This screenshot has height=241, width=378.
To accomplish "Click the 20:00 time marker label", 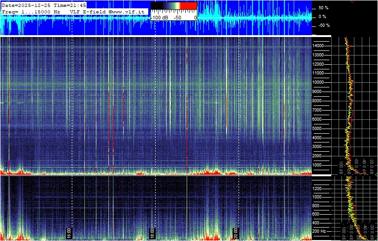I will pos(235,233).
